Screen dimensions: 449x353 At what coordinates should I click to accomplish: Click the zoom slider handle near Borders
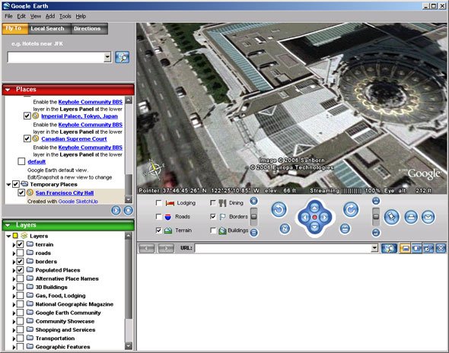pyautogui.click(x=253, y=216)
